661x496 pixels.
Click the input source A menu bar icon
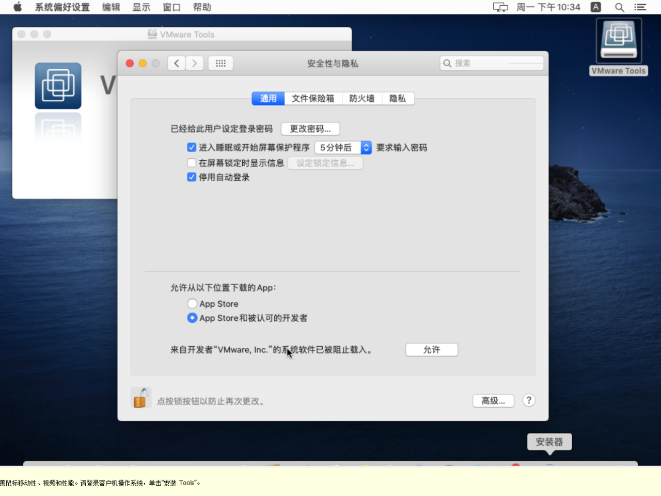tap(595, 7)
